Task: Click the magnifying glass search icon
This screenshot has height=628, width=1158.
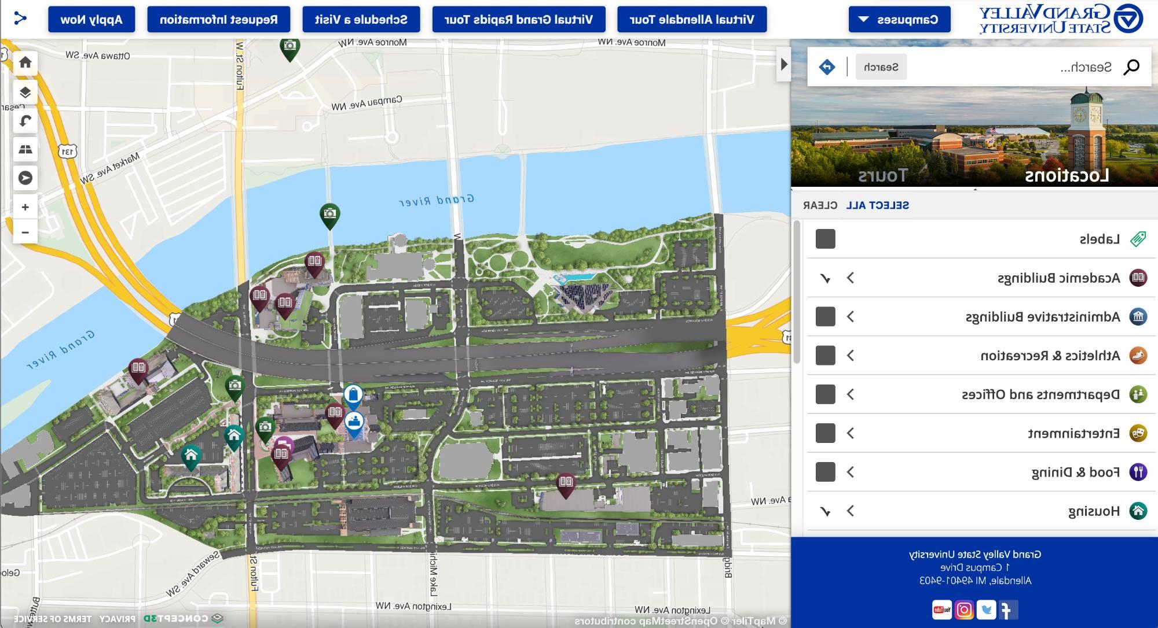Action: click(1131, 67)
